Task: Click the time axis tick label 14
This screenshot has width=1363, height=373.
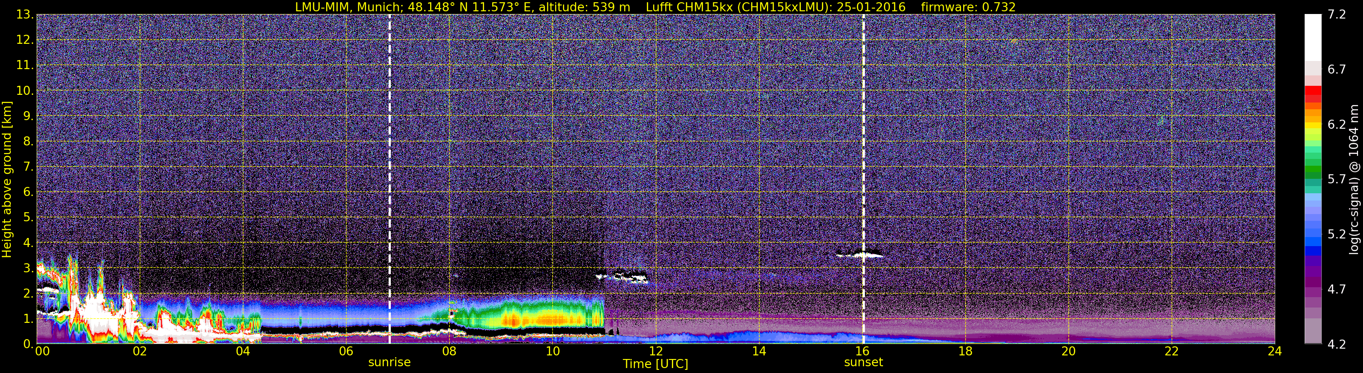Action: click(x=759, y=351)
